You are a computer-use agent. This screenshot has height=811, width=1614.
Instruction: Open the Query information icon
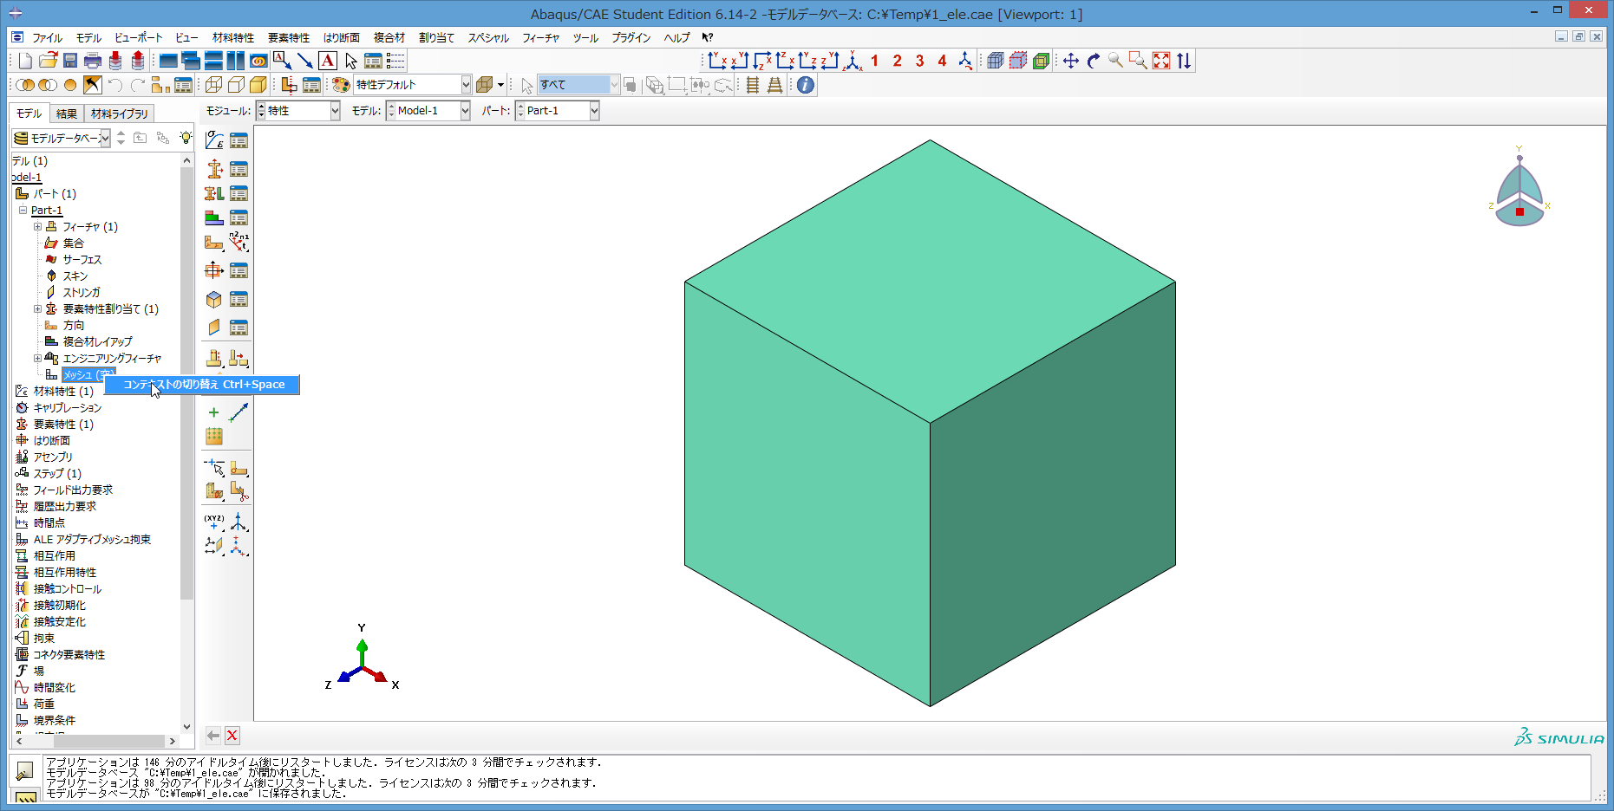(806, 85)
